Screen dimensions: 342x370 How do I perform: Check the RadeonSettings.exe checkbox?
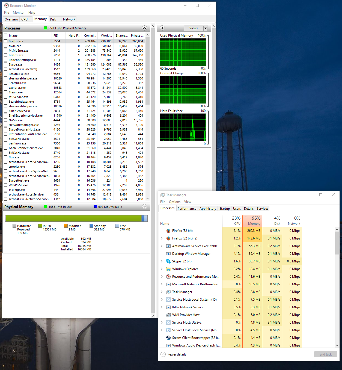(x=6, y=60)
